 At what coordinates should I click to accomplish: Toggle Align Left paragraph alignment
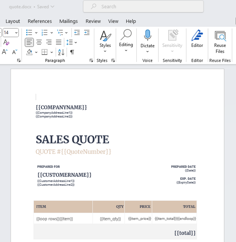(x=29, y=42)
